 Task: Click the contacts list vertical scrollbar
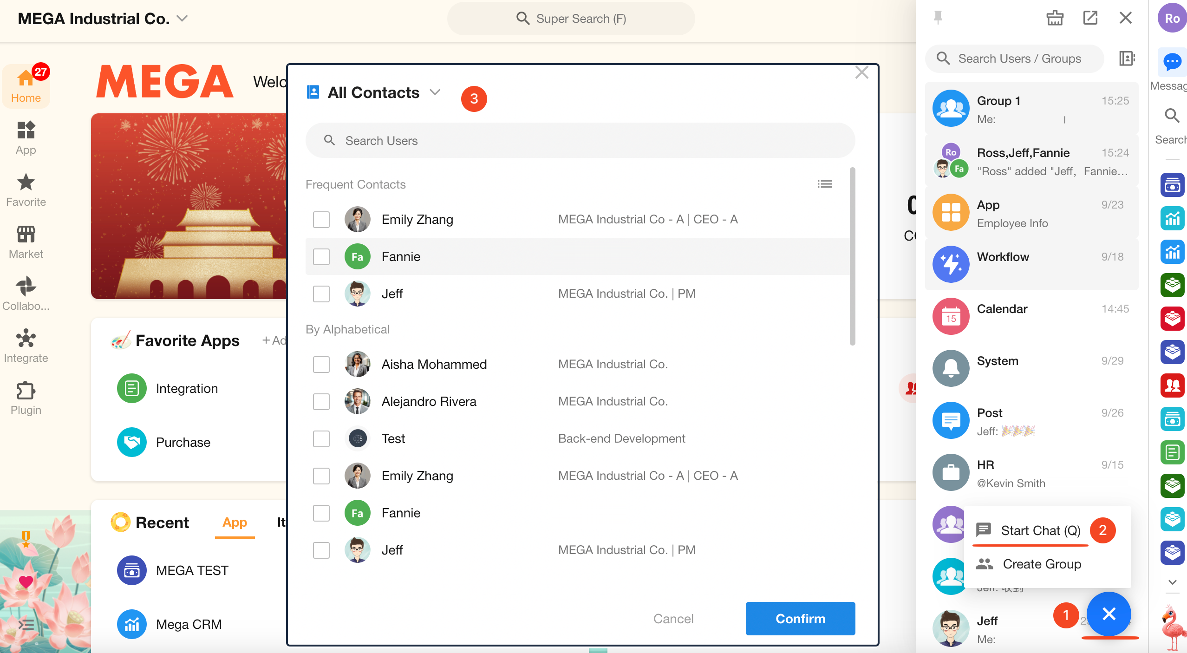852,256
